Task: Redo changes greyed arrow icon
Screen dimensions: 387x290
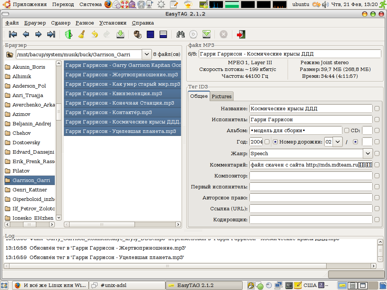Action: [107, 34]
